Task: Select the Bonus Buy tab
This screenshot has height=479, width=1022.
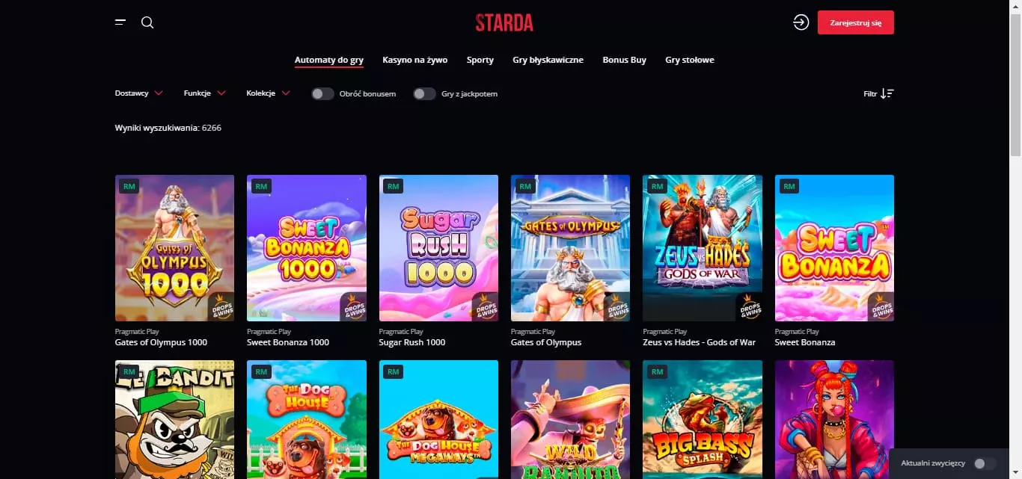Action: point(624,60)
